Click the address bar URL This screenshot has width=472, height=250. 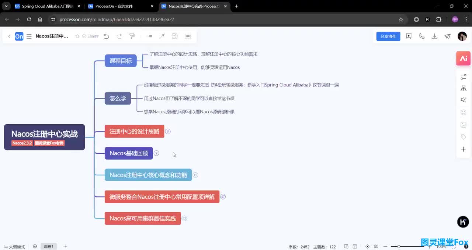117,19
